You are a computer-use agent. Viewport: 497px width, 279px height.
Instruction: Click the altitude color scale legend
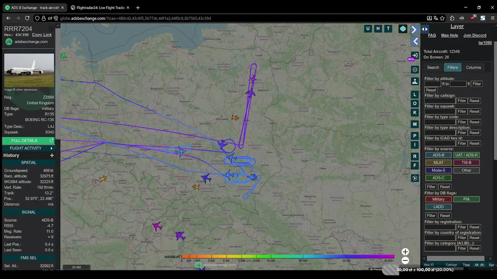288,257
